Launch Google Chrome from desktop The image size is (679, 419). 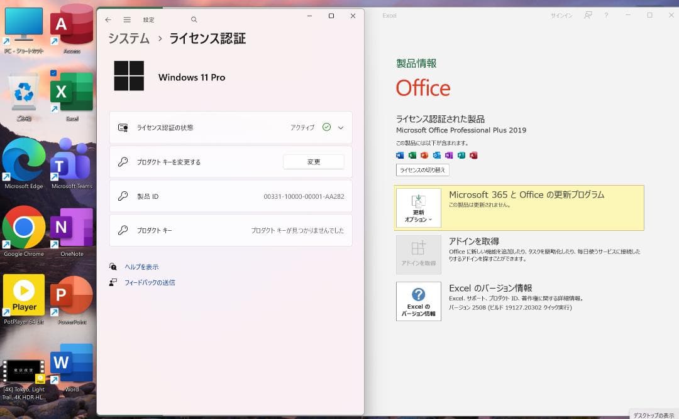[x=24, y=228]
